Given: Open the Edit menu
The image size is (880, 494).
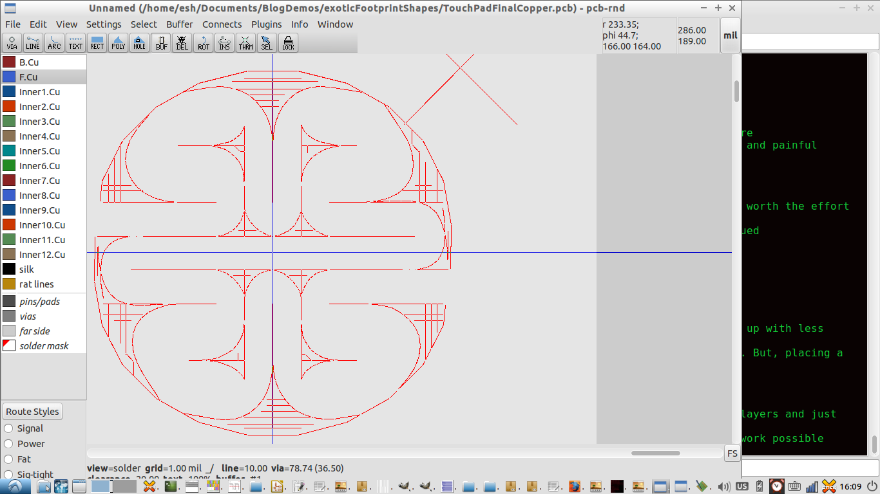Looking at the screenshot, I should tap(38, 24).
